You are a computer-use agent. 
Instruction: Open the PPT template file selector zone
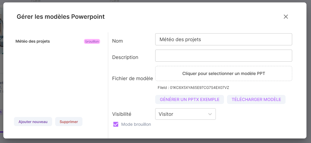coord(223,73)
